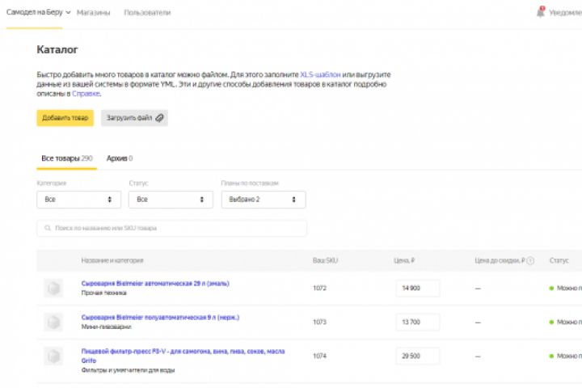Click thumbnail of FS-V filter press product
The width and height of the screenshot is (582, 388).
[53, 356]
